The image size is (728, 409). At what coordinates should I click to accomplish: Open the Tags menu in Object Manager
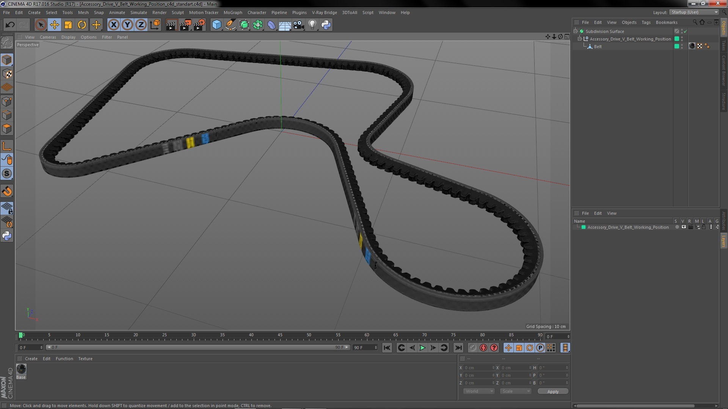pyautogui.click(x=646, y=22)
